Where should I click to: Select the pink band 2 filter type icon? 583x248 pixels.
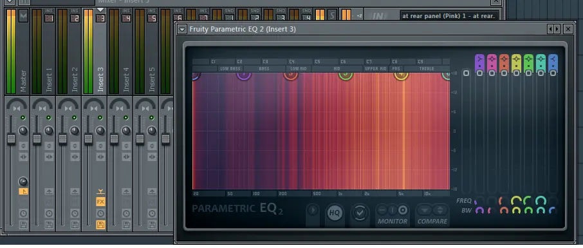[492, 59]
